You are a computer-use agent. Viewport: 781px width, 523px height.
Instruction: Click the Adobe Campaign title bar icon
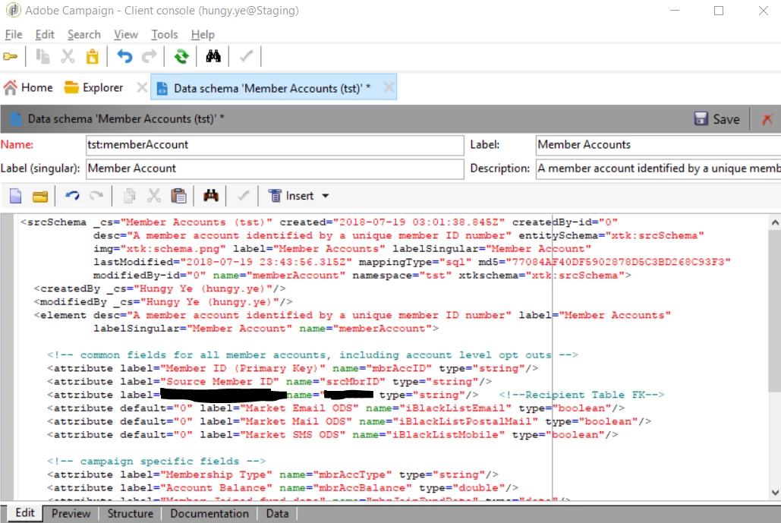(12, 10)
